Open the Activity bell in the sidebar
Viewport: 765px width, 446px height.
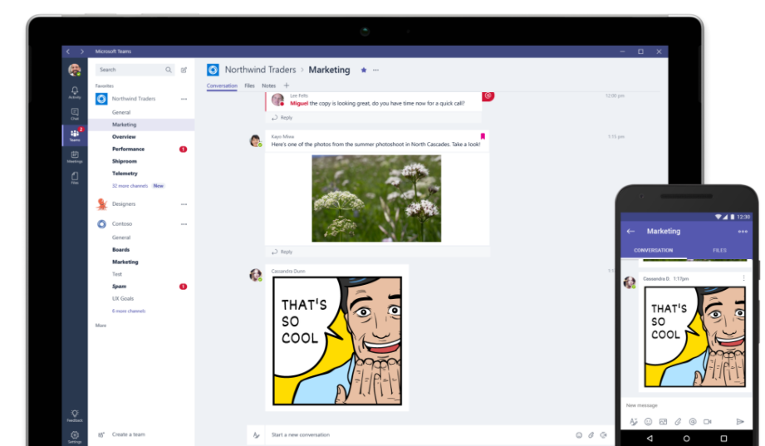[75, 91]
